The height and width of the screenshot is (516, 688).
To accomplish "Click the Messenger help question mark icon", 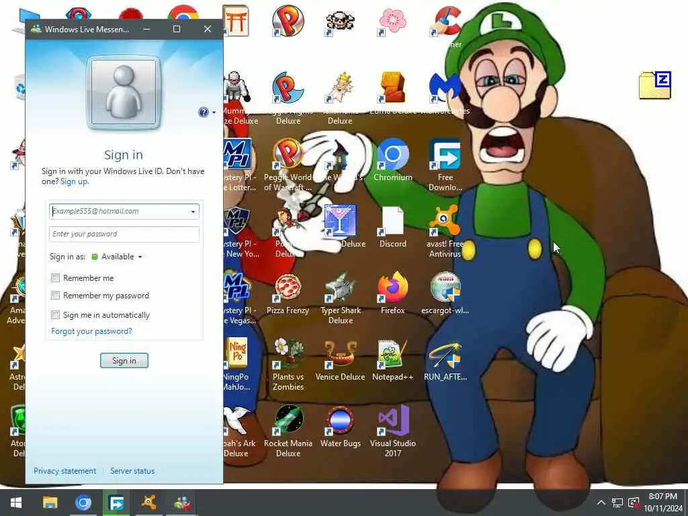I will (x=203, y=112).
